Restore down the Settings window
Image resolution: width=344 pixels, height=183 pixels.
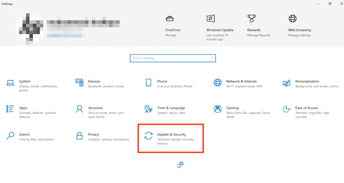[330, 4]
